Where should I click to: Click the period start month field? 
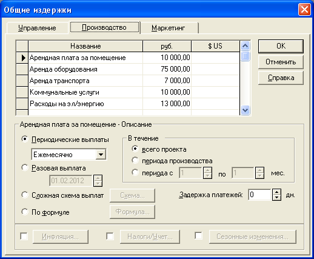tap(190, 173)
